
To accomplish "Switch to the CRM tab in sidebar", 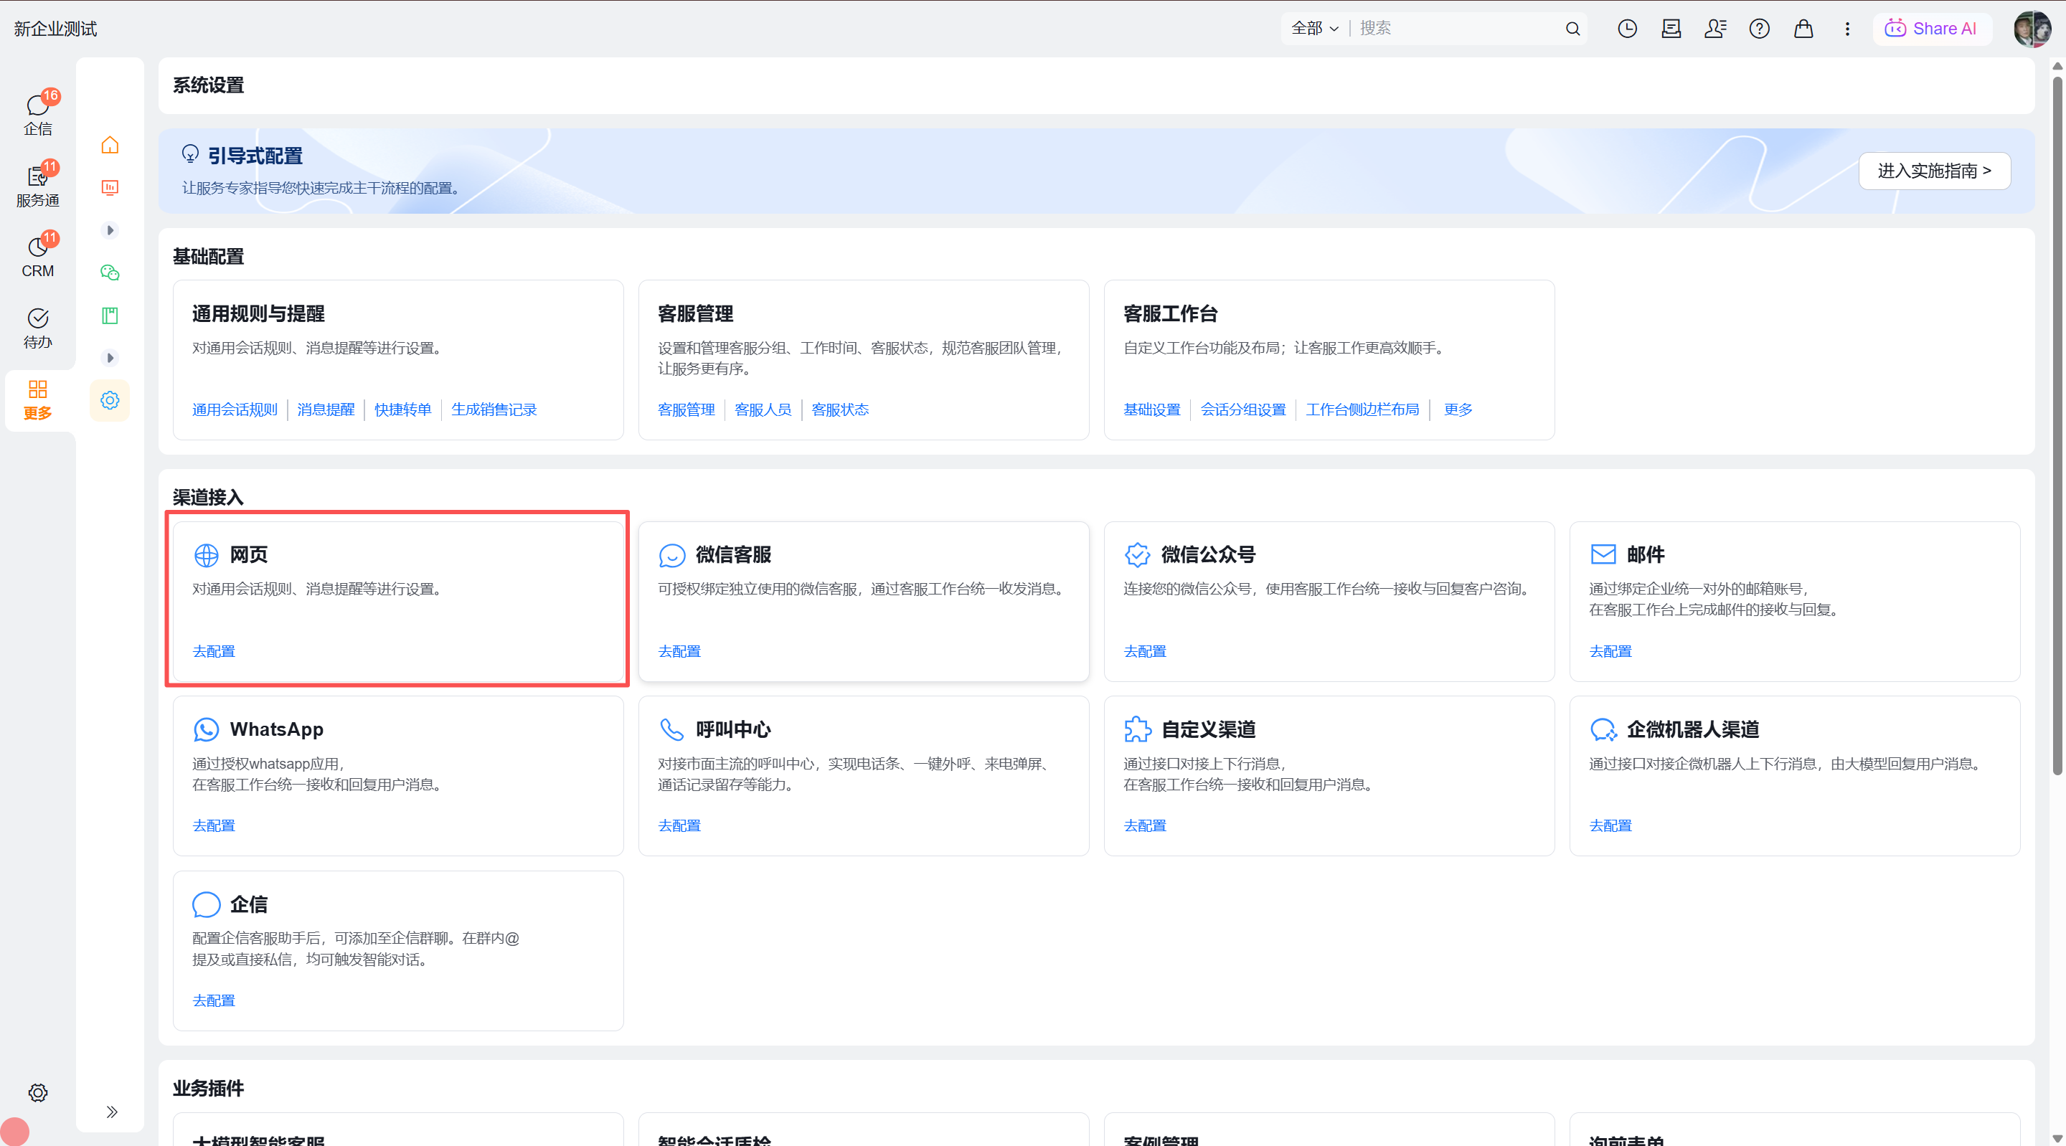I will click(38, 256).
